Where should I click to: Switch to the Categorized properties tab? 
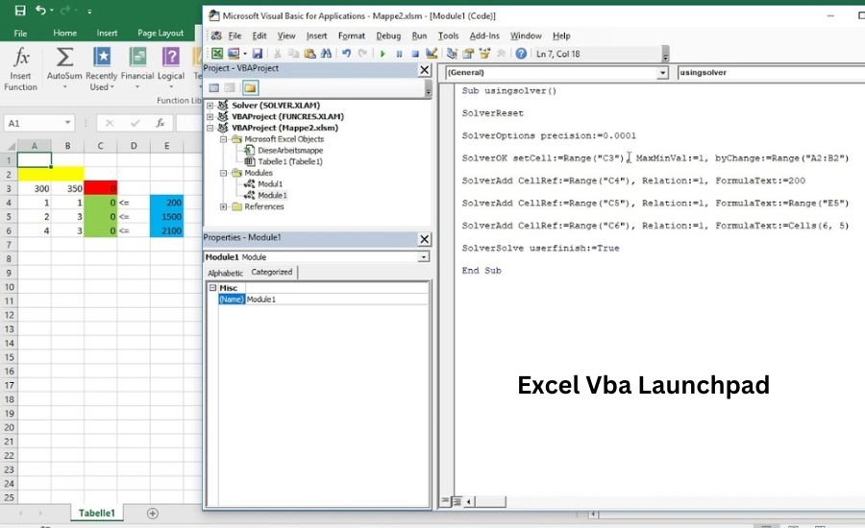272,273
